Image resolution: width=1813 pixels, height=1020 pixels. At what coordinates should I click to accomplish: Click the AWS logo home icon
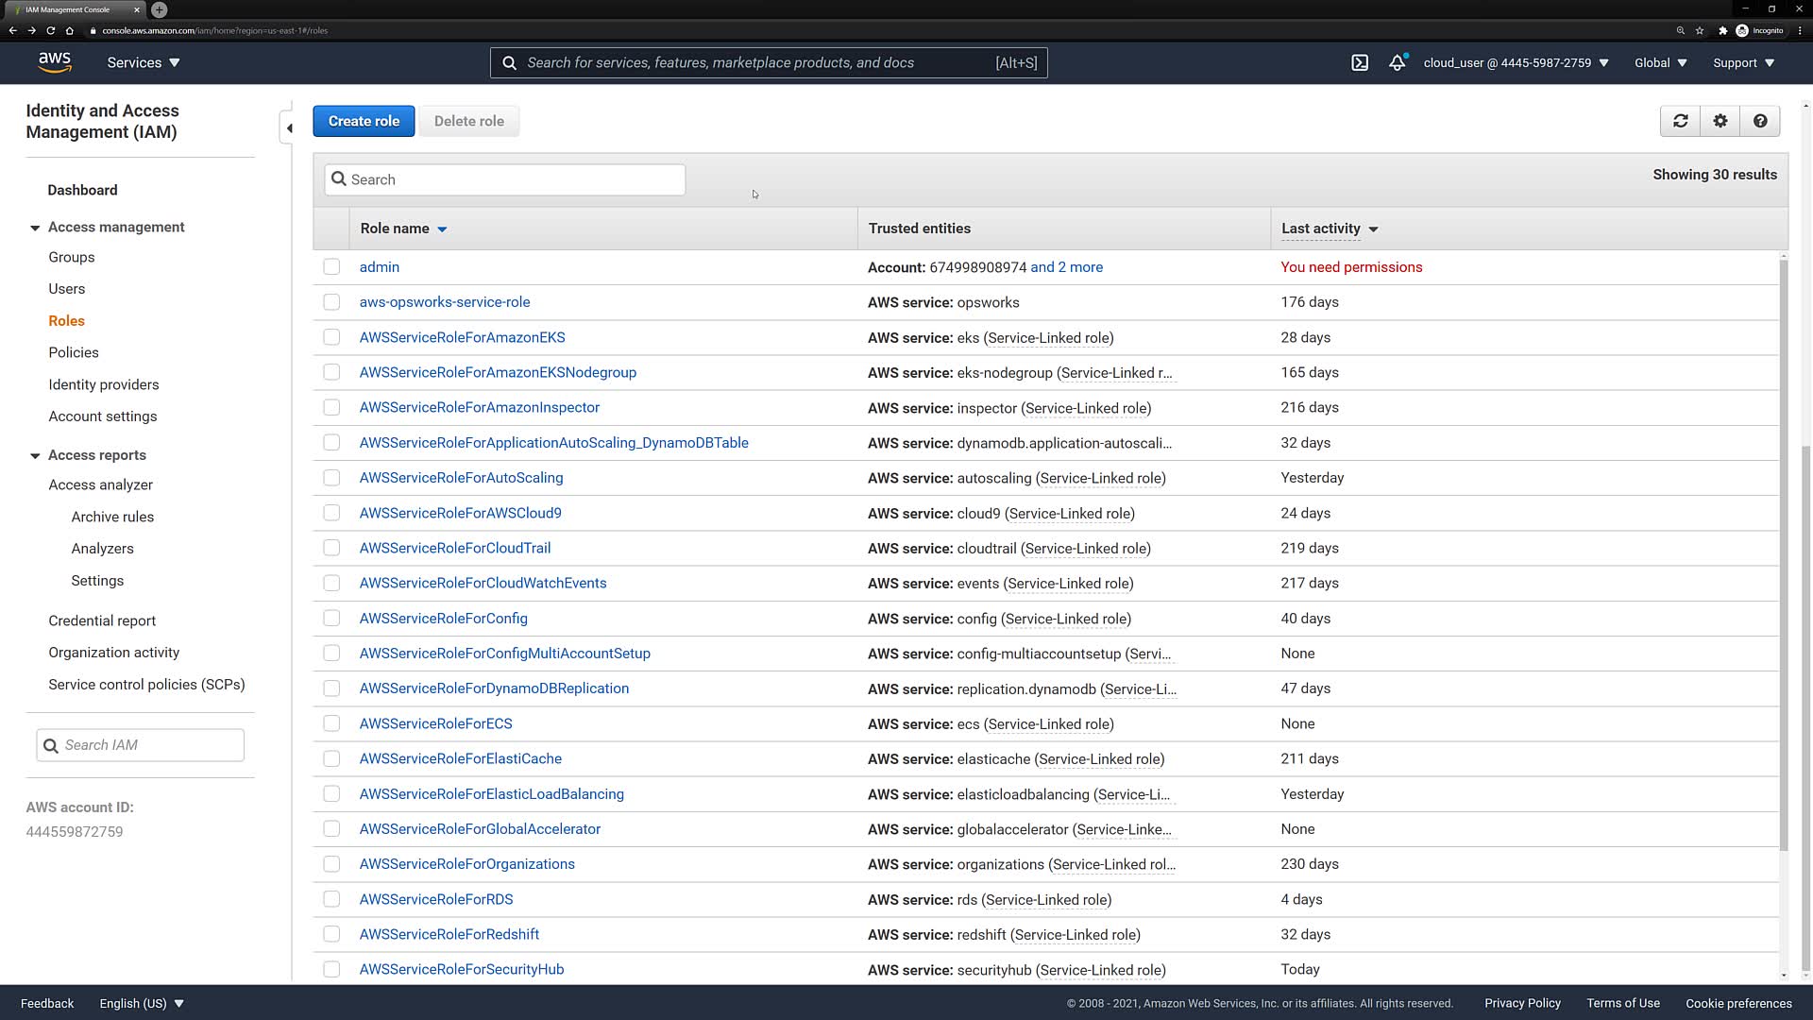click(x=55, y=62)
